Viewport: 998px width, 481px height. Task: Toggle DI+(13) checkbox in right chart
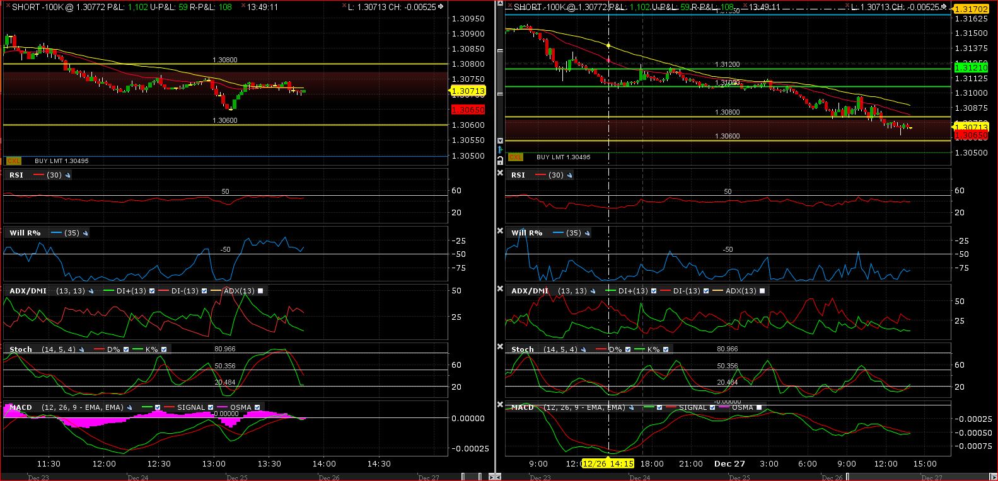pyautogui.click(x=654, y=291)
